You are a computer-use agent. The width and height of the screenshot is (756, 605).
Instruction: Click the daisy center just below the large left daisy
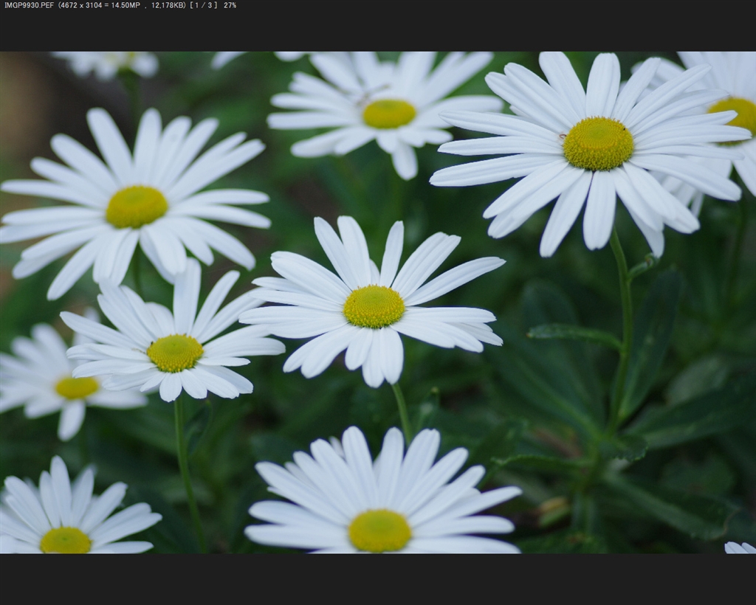point(175,353)
